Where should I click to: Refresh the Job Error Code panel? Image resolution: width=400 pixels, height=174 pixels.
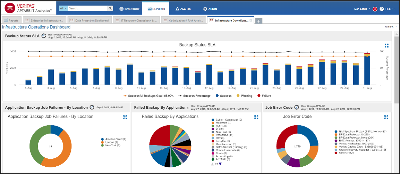point(297,108)
